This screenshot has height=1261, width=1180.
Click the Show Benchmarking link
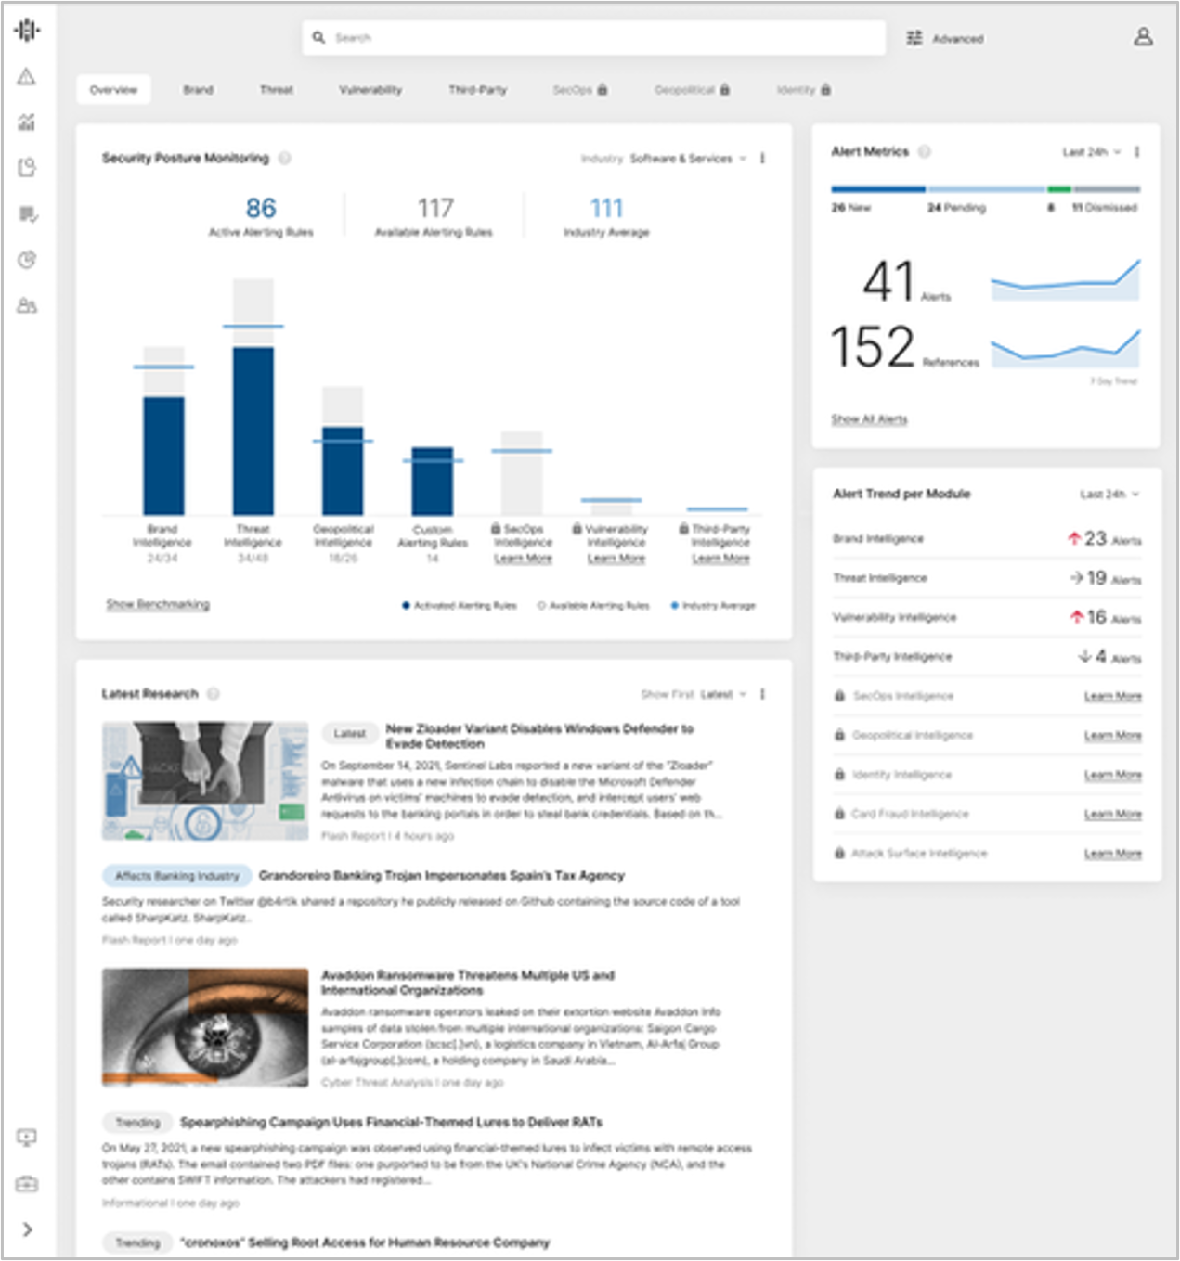158,605
